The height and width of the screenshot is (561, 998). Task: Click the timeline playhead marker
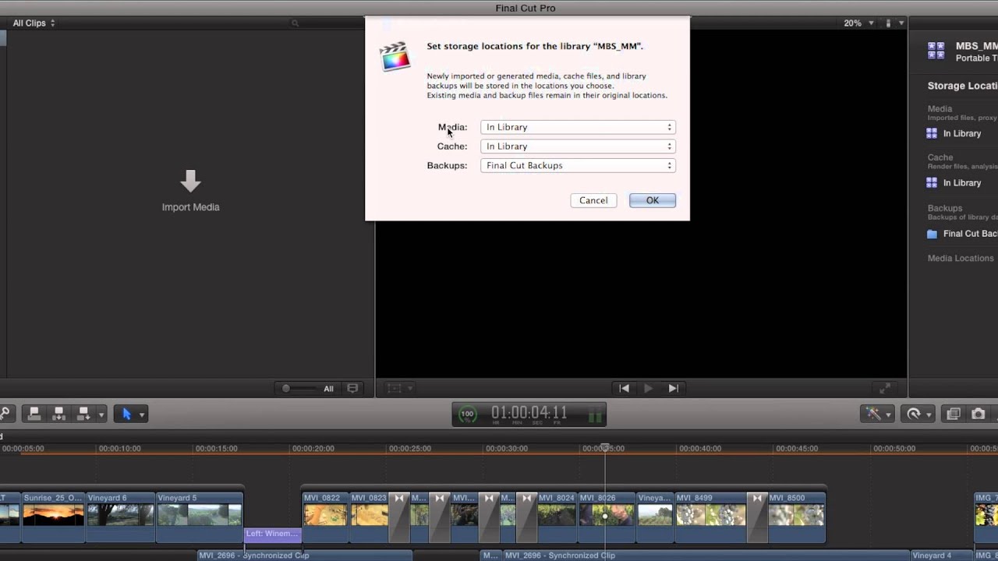(x=605, y=447)
